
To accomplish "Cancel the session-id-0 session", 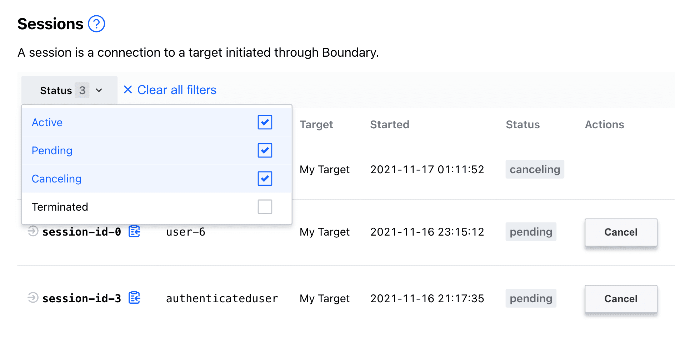I will tap(621, 232).
